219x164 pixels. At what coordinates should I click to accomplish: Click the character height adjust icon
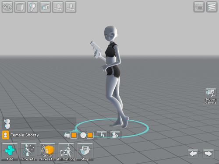pos(102,135)
